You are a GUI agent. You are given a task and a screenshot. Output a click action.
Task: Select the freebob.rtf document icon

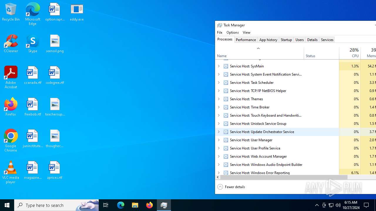[33, 107]
